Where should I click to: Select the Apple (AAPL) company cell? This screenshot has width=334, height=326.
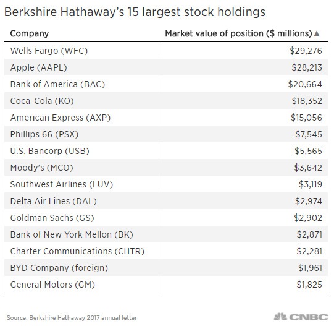(x=81, y=67)
